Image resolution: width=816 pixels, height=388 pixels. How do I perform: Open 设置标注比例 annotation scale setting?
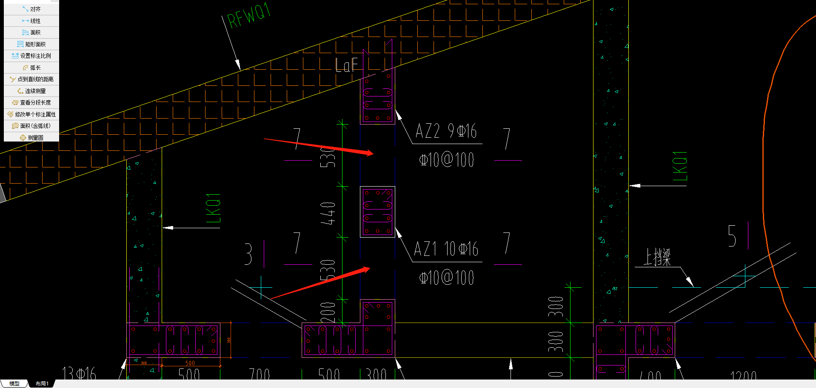[31, 56]
